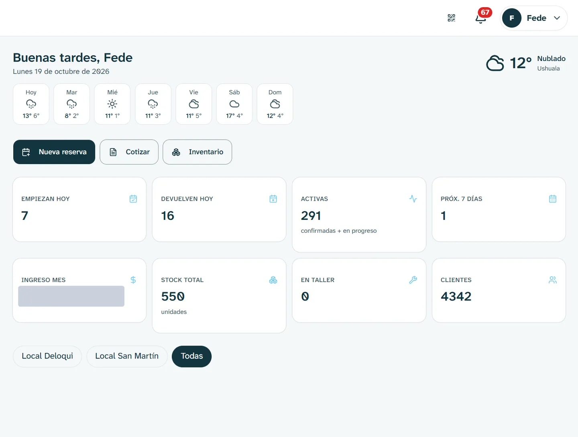
Task: Select the Sáb forecast card
Action: (234, 104)
